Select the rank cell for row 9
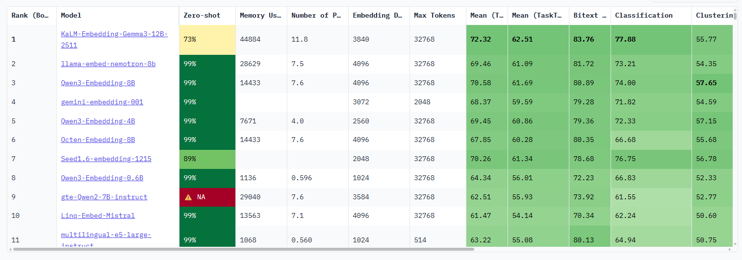This screenshot has width=742, height=260. coord(32,197)
